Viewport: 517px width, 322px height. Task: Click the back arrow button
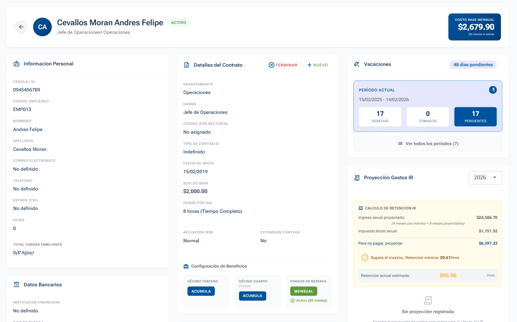(21, 27)
